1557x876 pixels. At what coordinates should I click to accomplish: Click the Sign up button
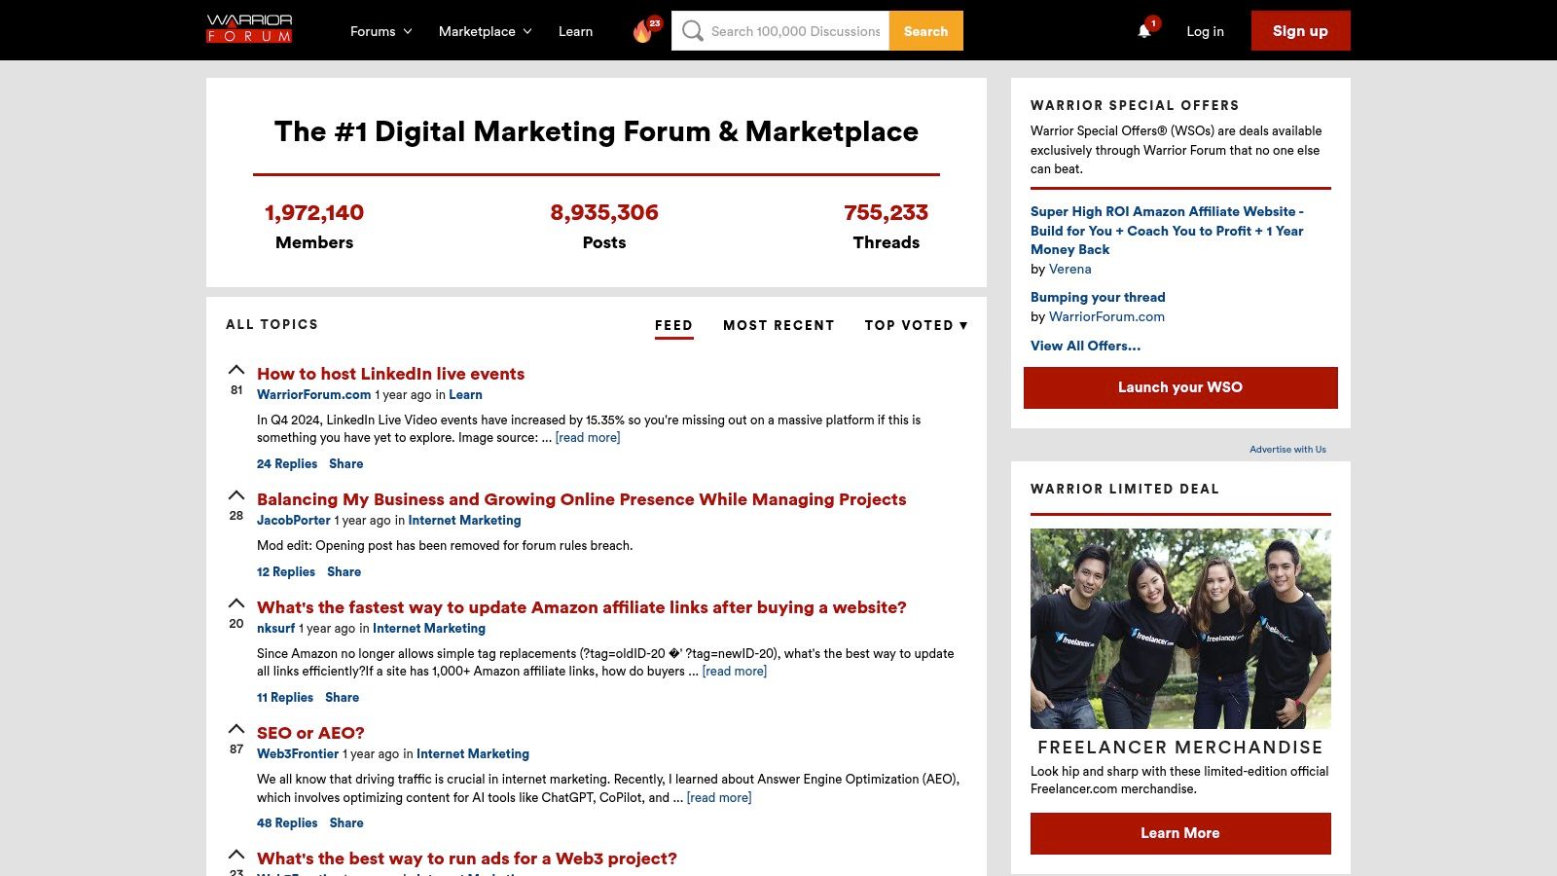[x=1300, y=30]
